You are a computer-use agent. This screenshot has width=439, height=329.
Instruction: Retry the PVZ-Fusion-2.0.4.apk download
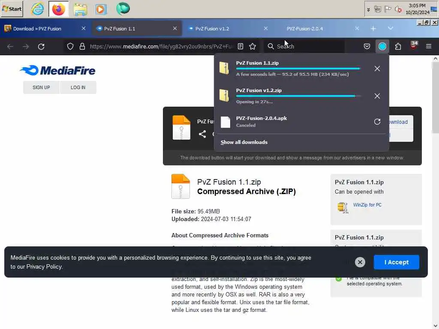tap(377, 122)
